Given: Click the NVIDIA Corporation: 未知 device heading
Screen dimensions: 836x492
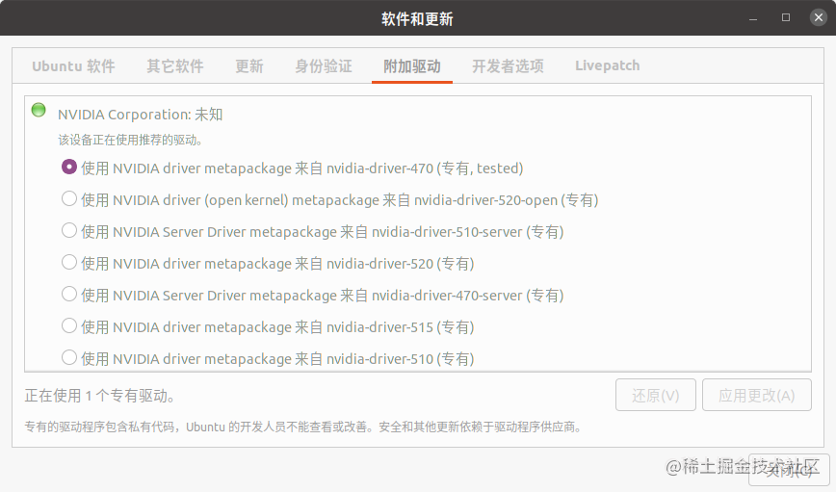Looking at the screenshot, I should [x=141, y=115].
